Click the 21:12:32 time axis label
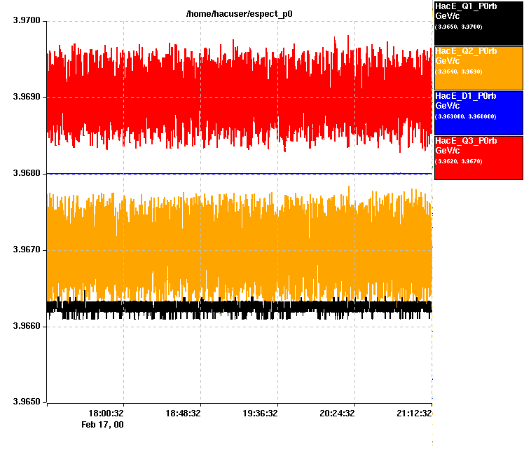Screen dimensions: 524x450 pyautogui.click(x=413, y=414)
